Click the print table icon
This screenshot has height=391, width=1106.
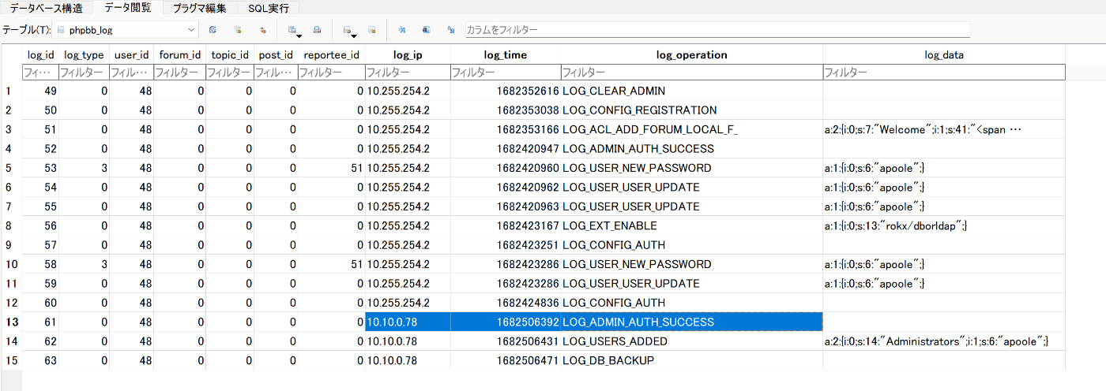click(317, 30)
